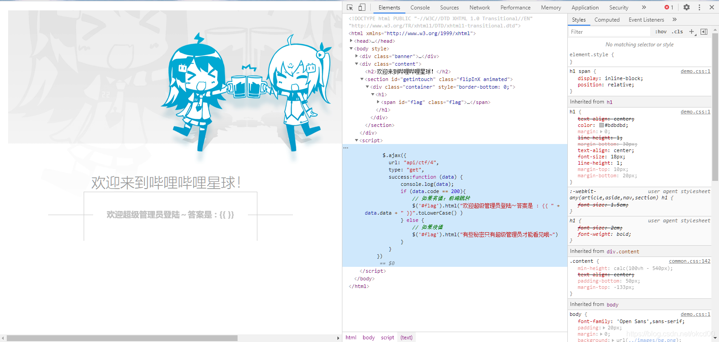Select the closing </section> tag line
The height and width of the screenshot is (342, 719).
pyautogui.click(x=380, y=125)
